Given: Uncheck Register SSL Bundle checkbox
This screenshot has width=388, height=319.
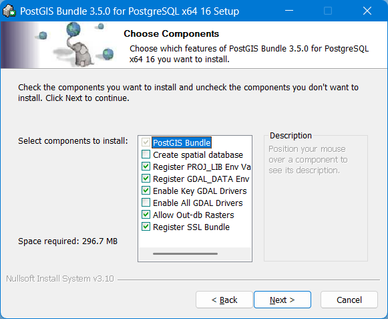Looking at the screenshot, I should point(146,227).
